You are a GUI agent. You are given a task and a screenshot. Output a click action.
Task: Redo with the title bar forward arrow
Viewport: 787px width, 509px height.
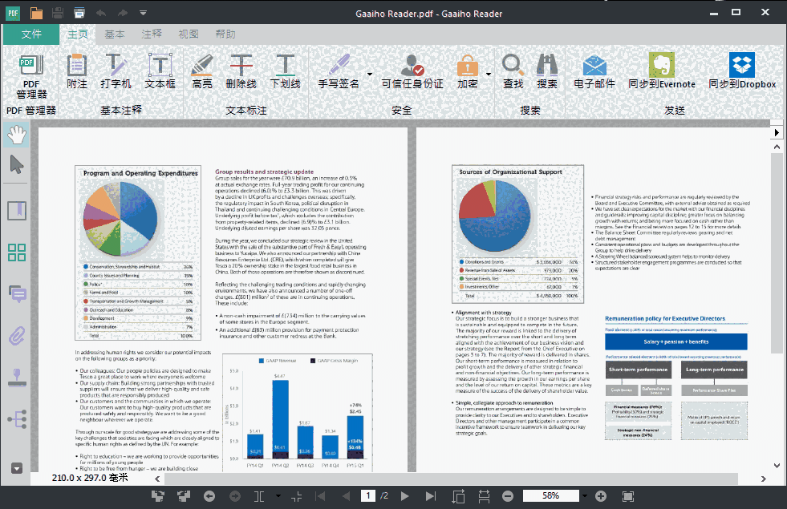coord(123,13)
